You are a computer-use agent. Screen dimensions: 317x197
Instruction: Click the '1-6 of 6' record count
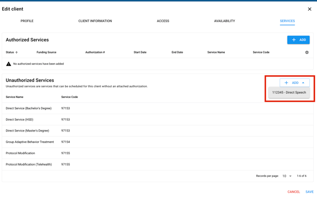click(x=301, y=176)
